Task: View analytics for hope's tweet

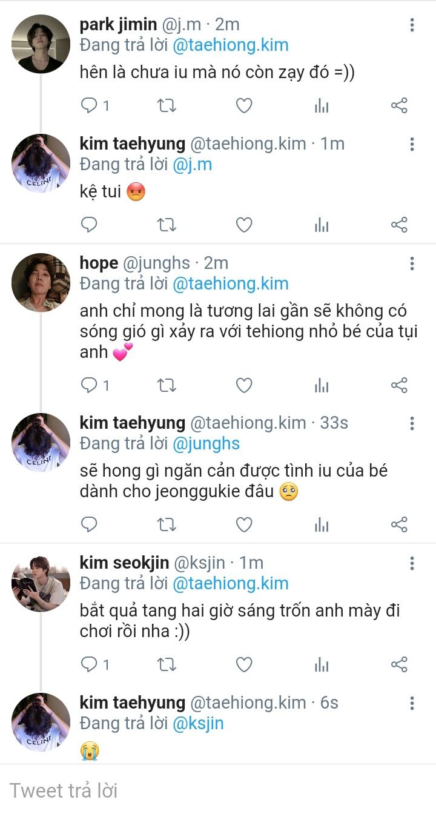Action: pyautogui.click(x=322, y=385)
